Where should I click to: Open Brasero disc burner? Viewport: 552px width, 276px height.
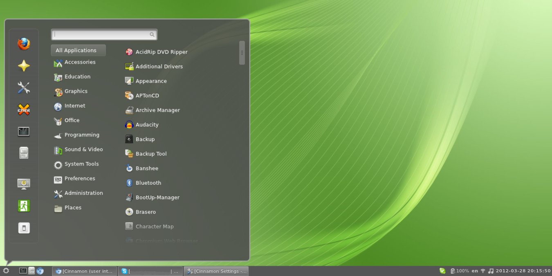146,212
